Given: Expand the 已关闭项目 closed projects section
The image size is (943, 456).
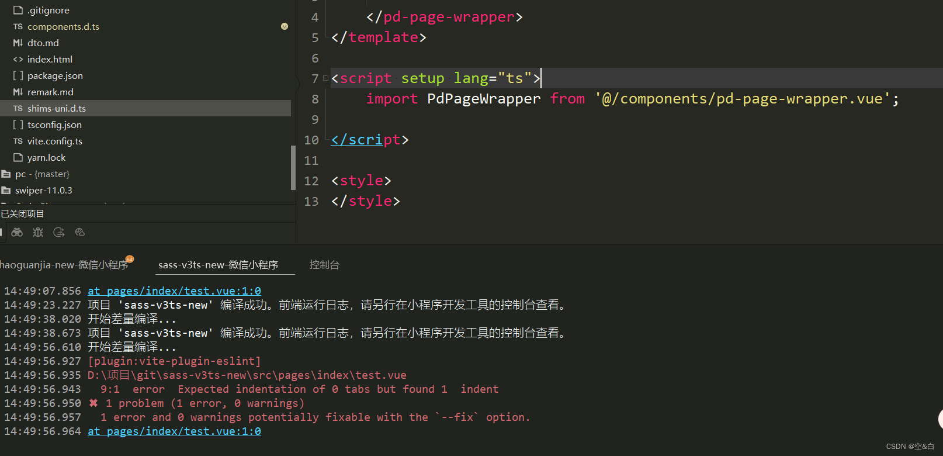Looking at the screenshot, I should click(23, 213).
